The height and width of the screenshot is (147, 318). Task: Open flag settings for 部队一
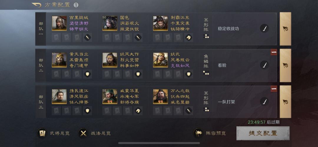[x=285, y=29]
